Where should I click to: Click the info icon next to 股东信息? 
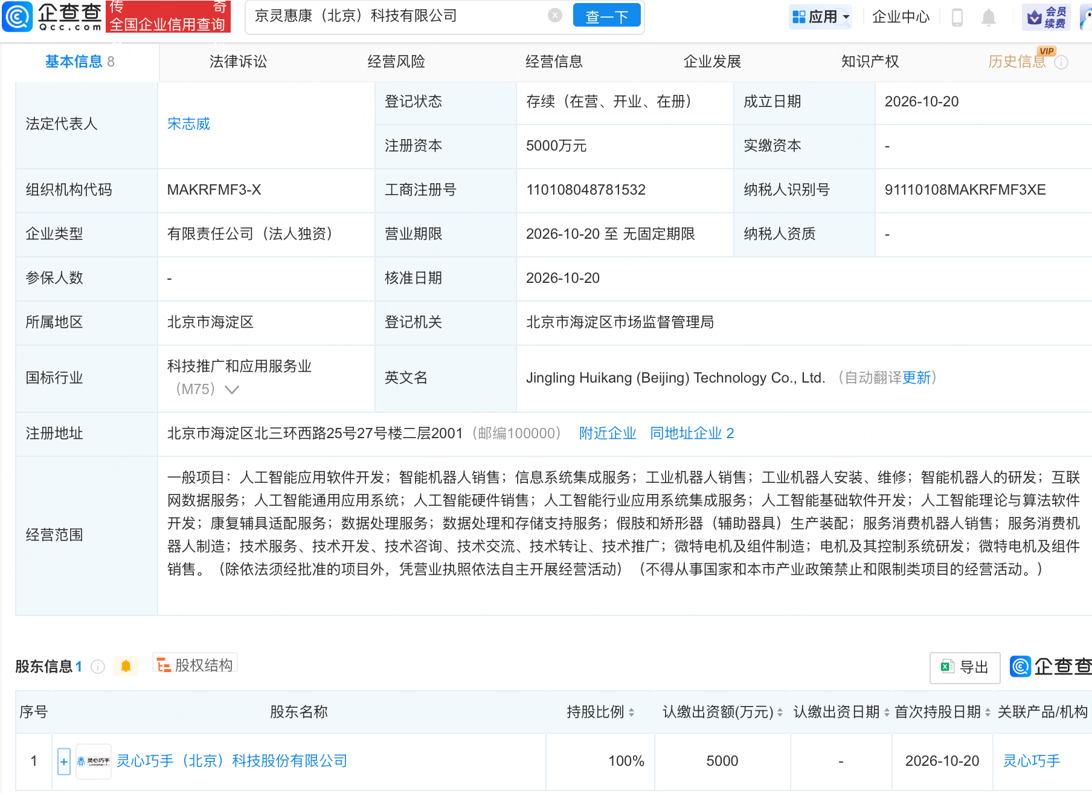click(98, 666)
